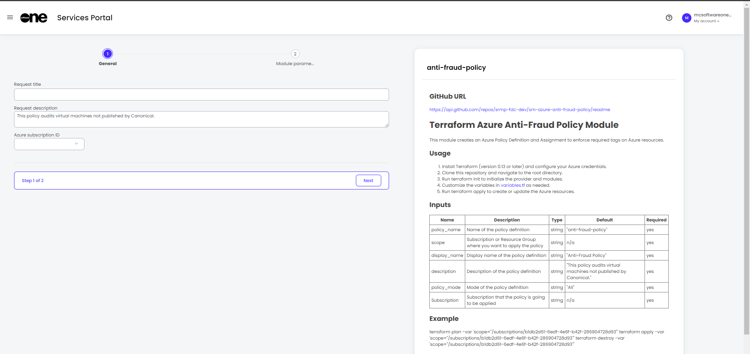Viewport: 750px width, 354px height.
Task: Click the user avatar M icon
Action: click(686, 18)
